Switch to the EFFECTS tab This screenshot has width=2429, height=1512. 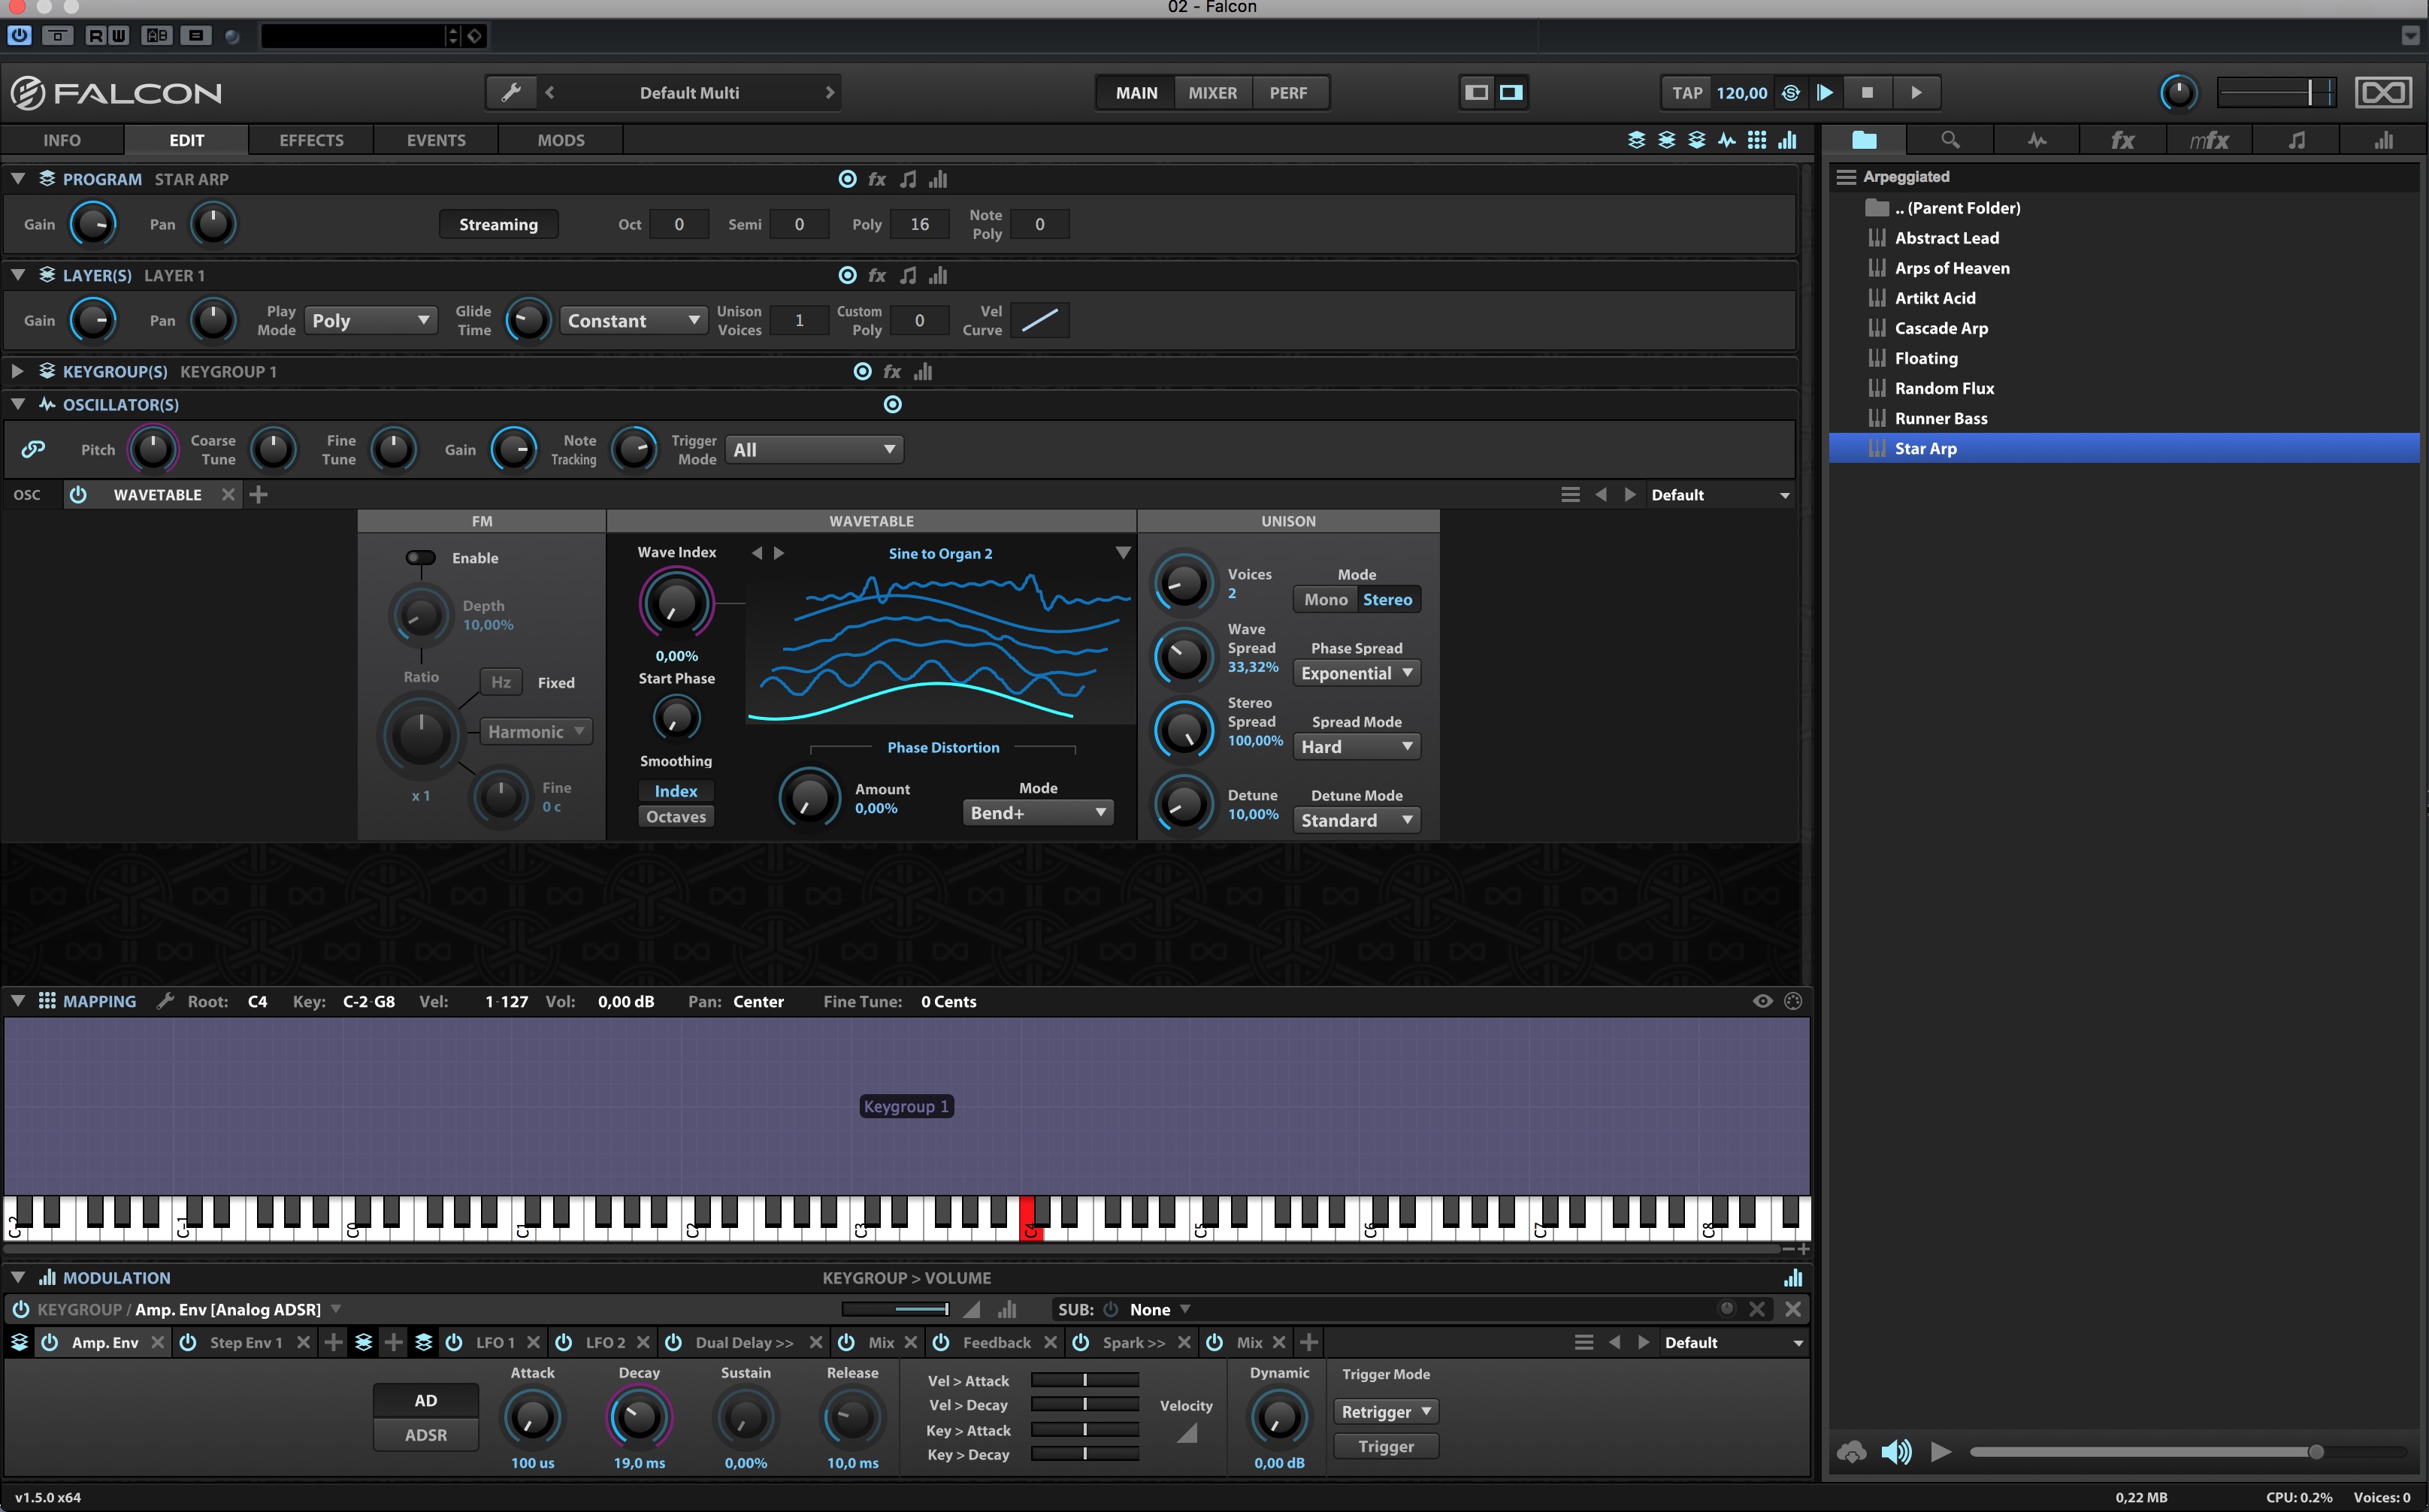tap(311, 140)
